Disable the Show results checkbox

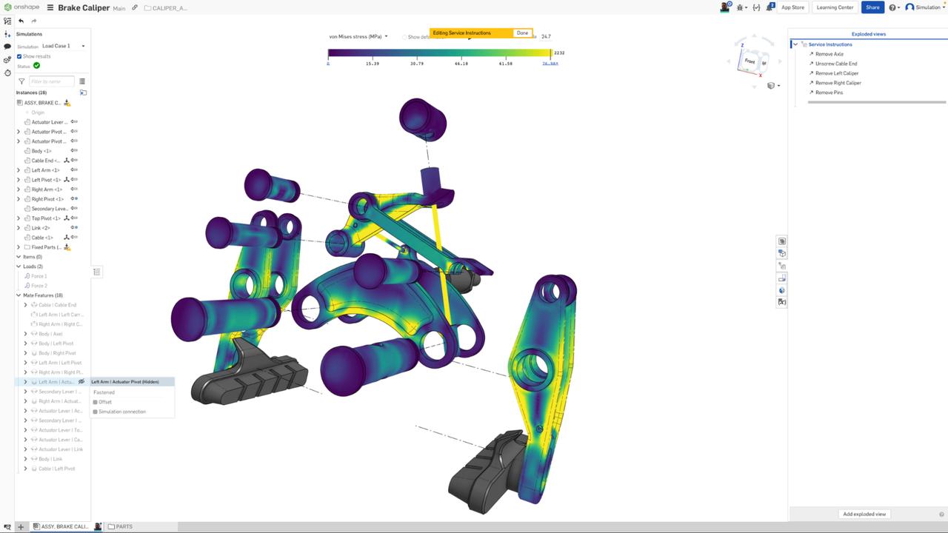click(x=19, y=56)
